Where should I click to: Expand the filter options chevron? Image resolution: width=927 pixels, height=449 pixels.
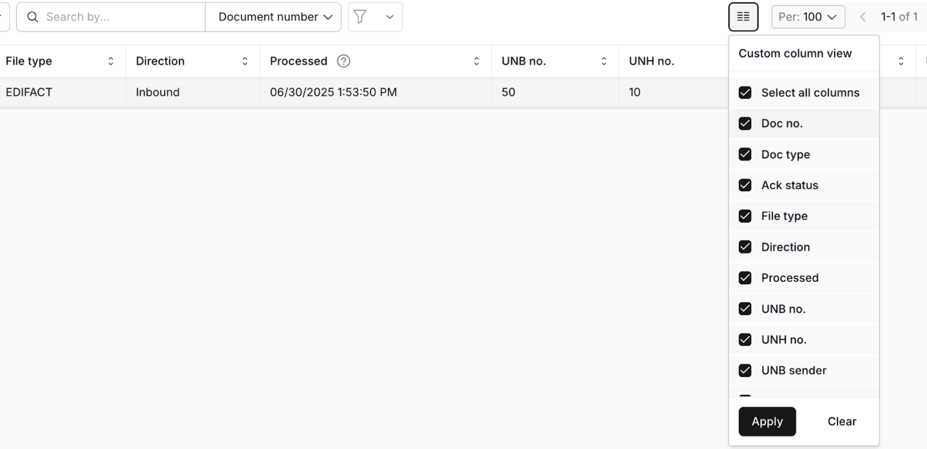click(389, 17)
